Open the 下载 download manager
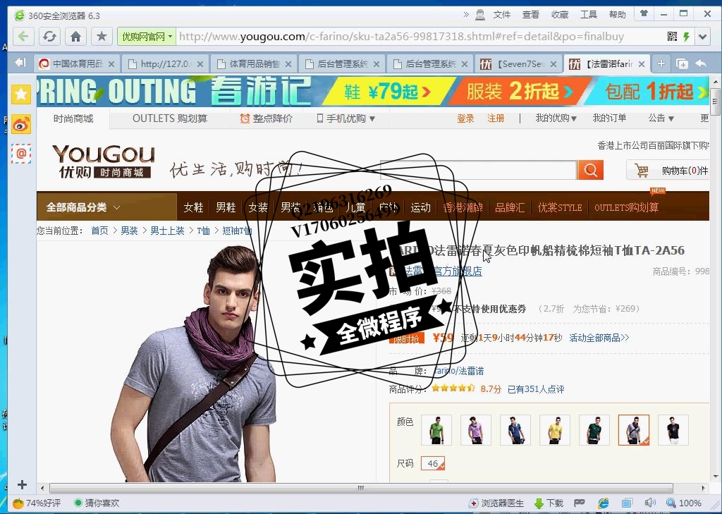Screen dimensions: 722x514 pos(549,503)
